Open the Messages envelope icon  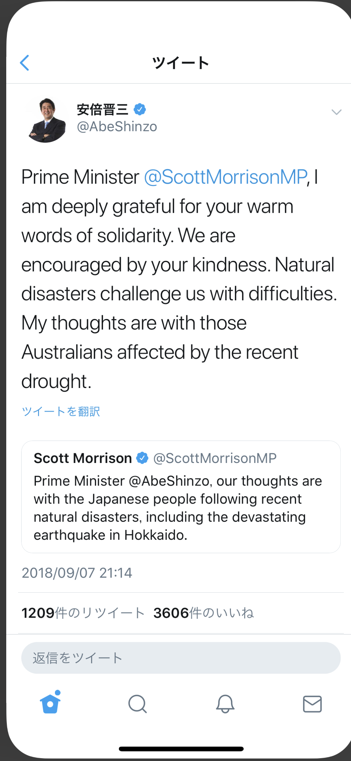pos(312,704)
